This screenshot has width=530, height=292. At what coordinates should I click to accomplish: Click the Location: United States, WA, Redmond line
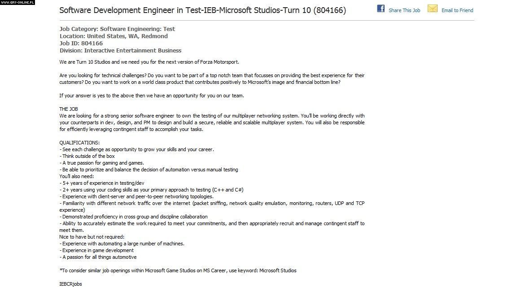pos(114,36)
